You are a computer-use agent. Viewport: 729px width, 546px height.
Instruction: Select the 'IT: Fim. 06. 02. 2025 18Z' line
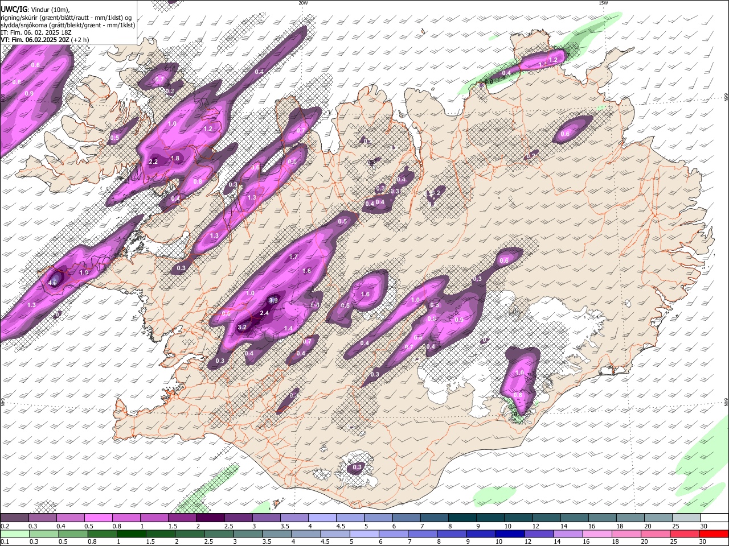coord(36,32)
